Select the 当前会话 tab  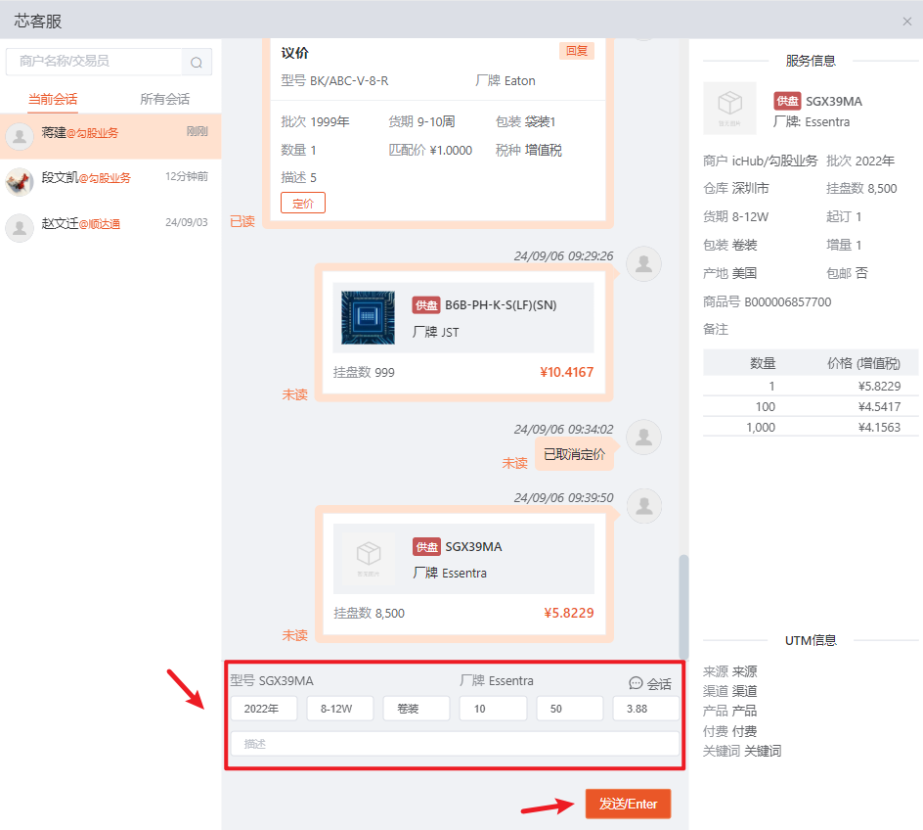(53, 99)
